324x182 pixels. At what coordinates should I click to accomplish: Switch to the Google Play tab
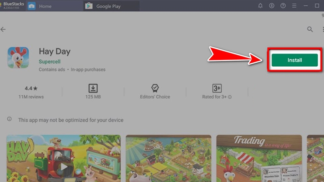[111, 6]
